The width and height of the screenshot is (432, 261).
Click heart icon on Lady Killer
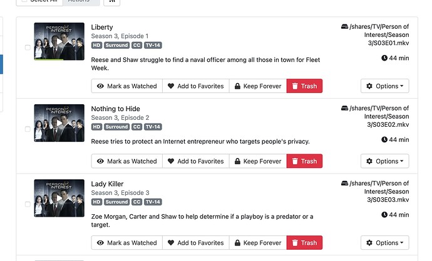171,243
